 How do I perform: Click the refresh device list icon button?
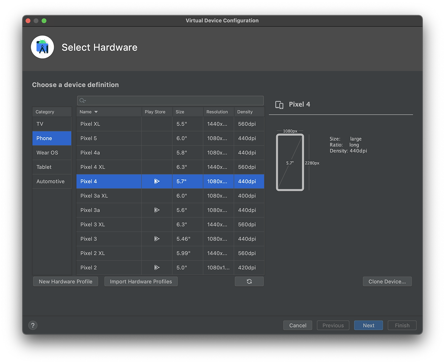tap(249, 281)
